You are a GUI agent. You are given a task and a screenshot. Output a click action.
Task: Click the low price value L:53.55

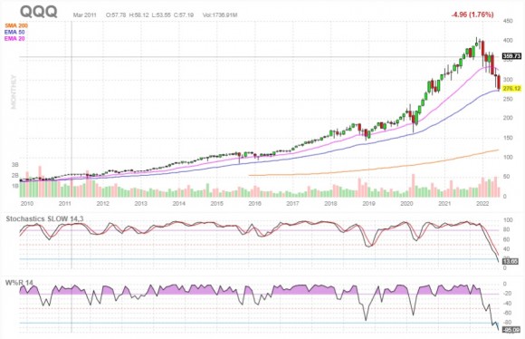pyautogui.click(x=161, y=15)
